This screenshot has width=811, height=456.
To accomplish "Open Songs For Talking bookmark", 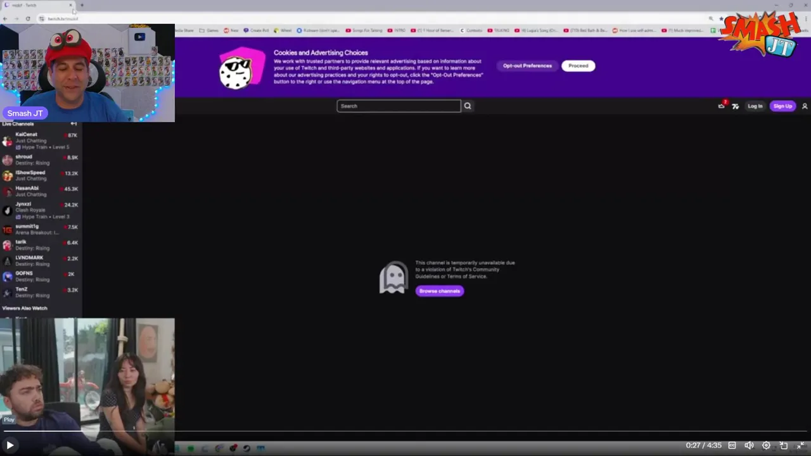I will [x=364, y=30].
